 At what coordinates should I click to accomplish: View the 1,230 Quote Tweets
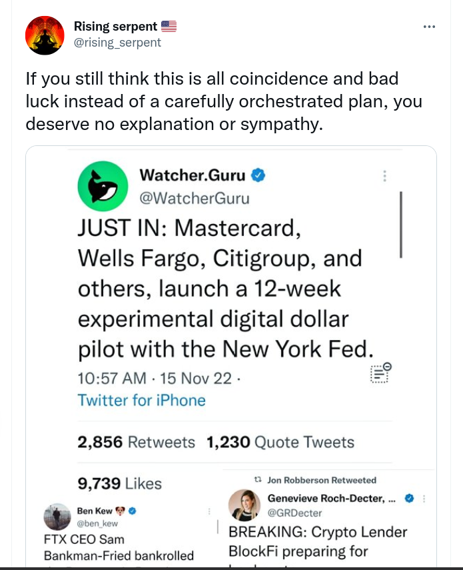[x=280, y=442]
